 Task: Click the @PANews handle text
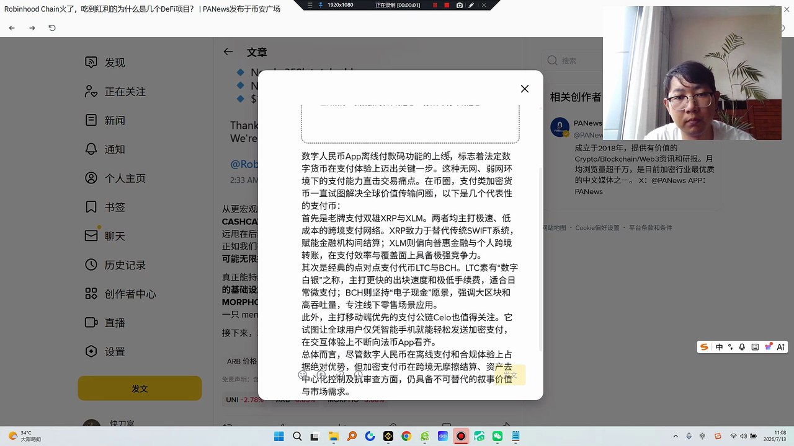click(589, 134)
